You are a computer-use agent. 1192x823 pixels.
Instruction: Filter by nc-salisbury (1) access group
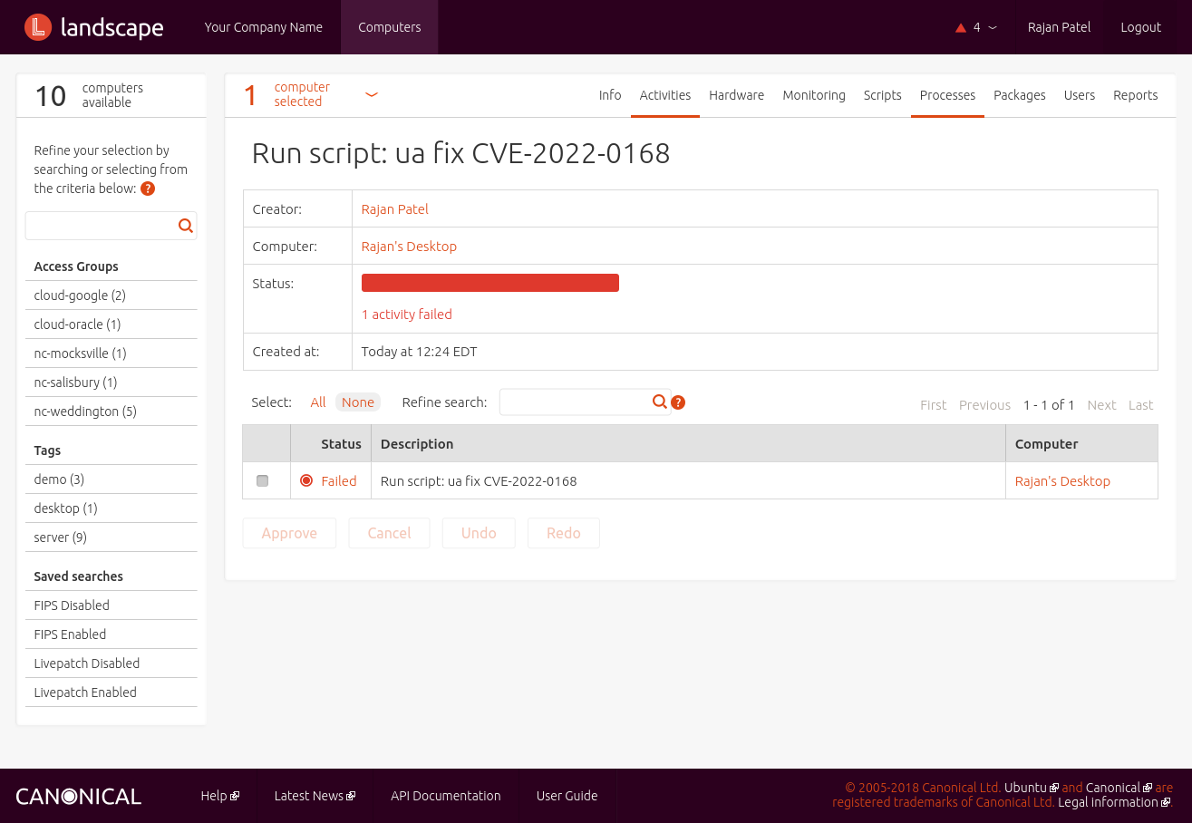75,382
